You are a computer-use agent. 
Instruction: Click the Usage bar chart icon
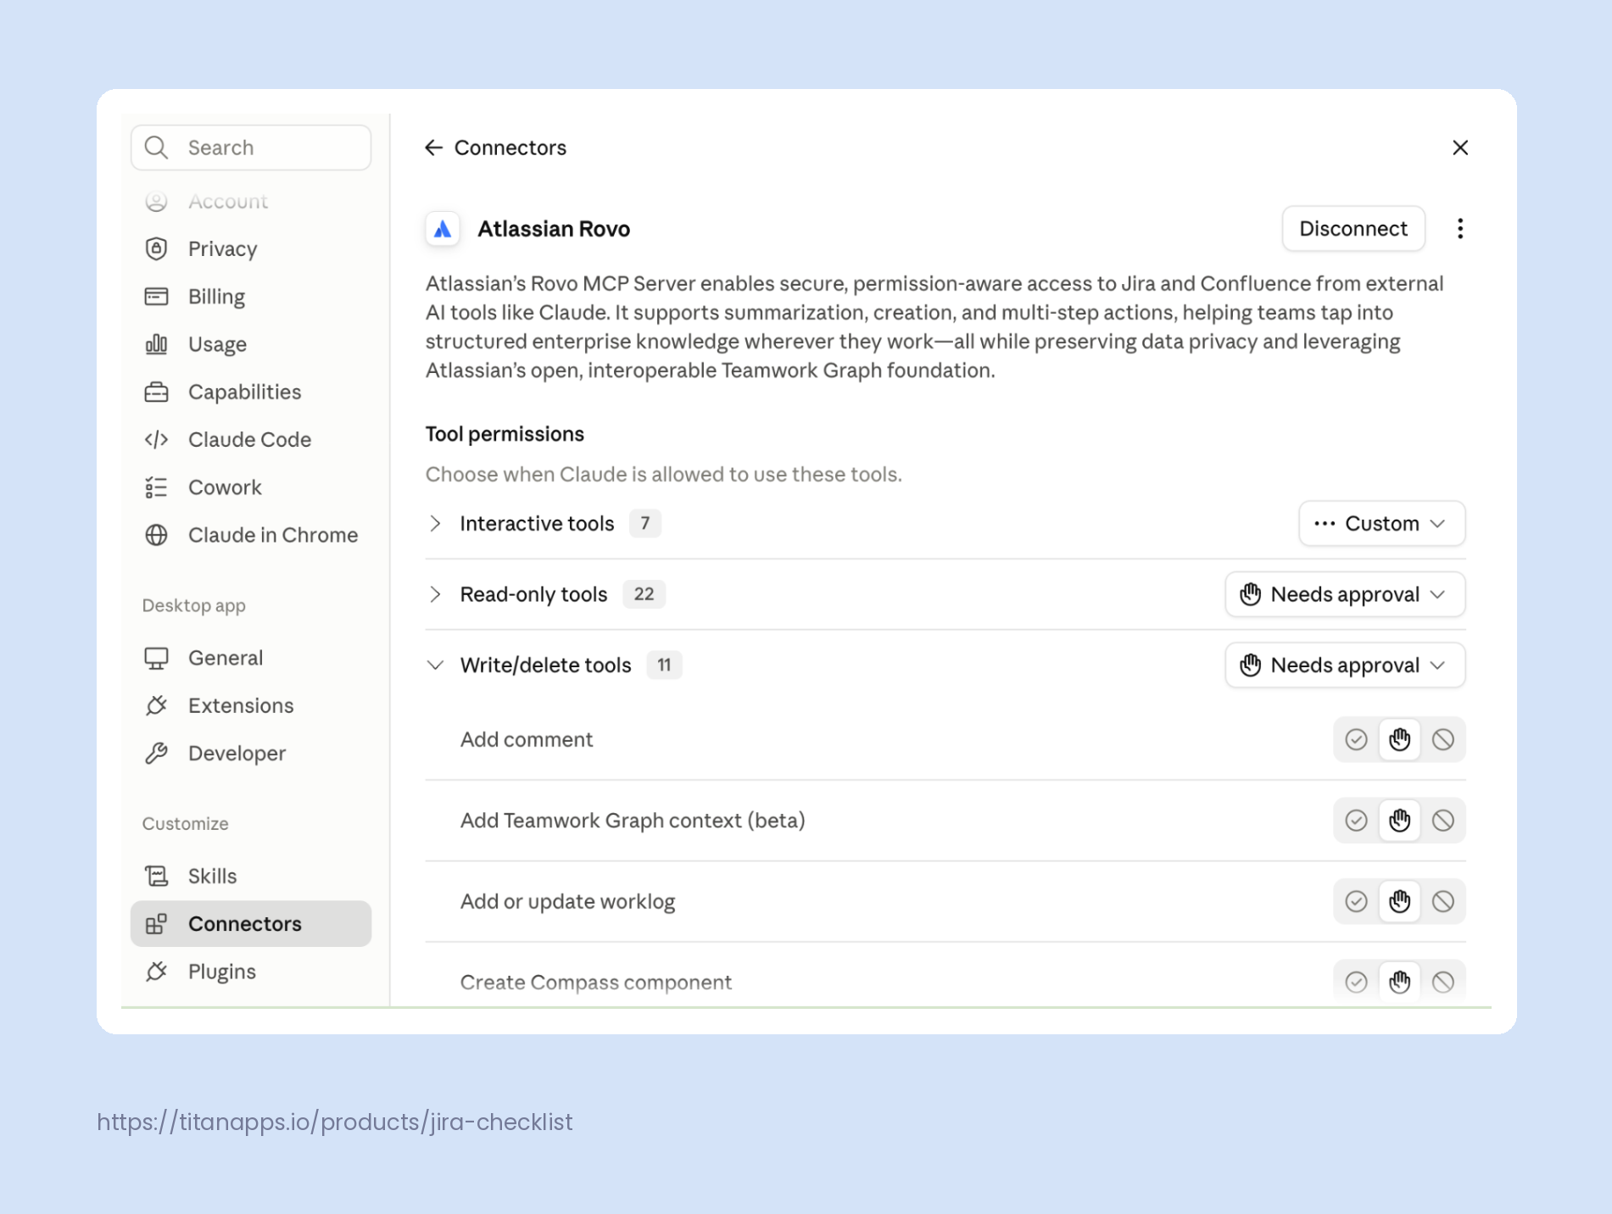tap(156, 344)
